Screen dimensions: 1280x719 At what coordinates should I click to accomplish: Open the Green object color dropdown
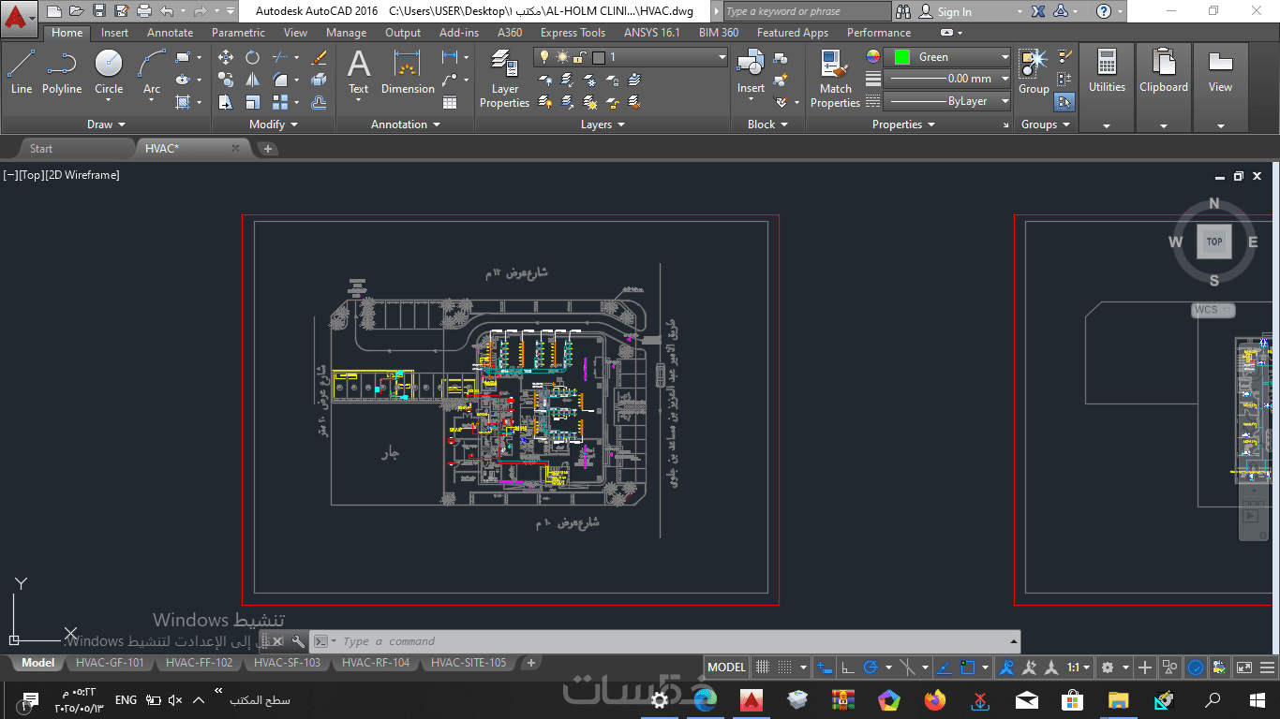pos(1005,57)
